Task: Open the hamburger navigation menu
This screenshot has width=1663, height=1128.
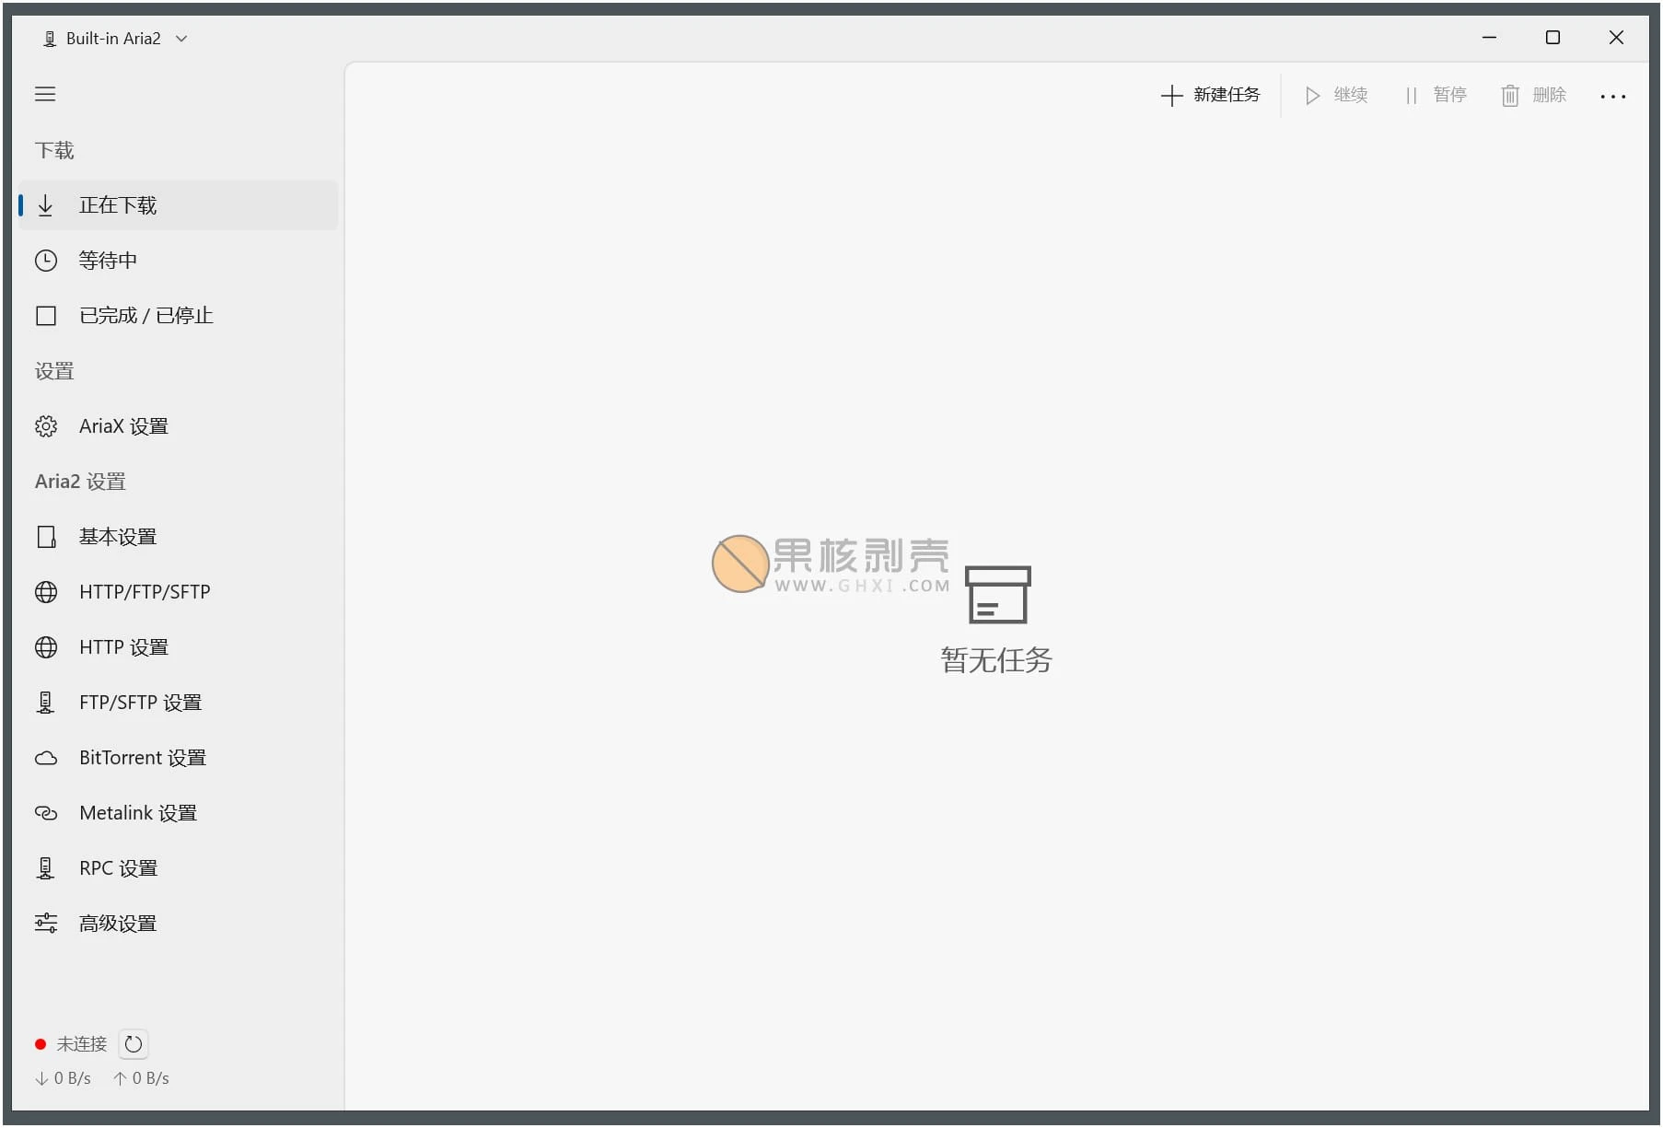Action: tap(45, 94)
